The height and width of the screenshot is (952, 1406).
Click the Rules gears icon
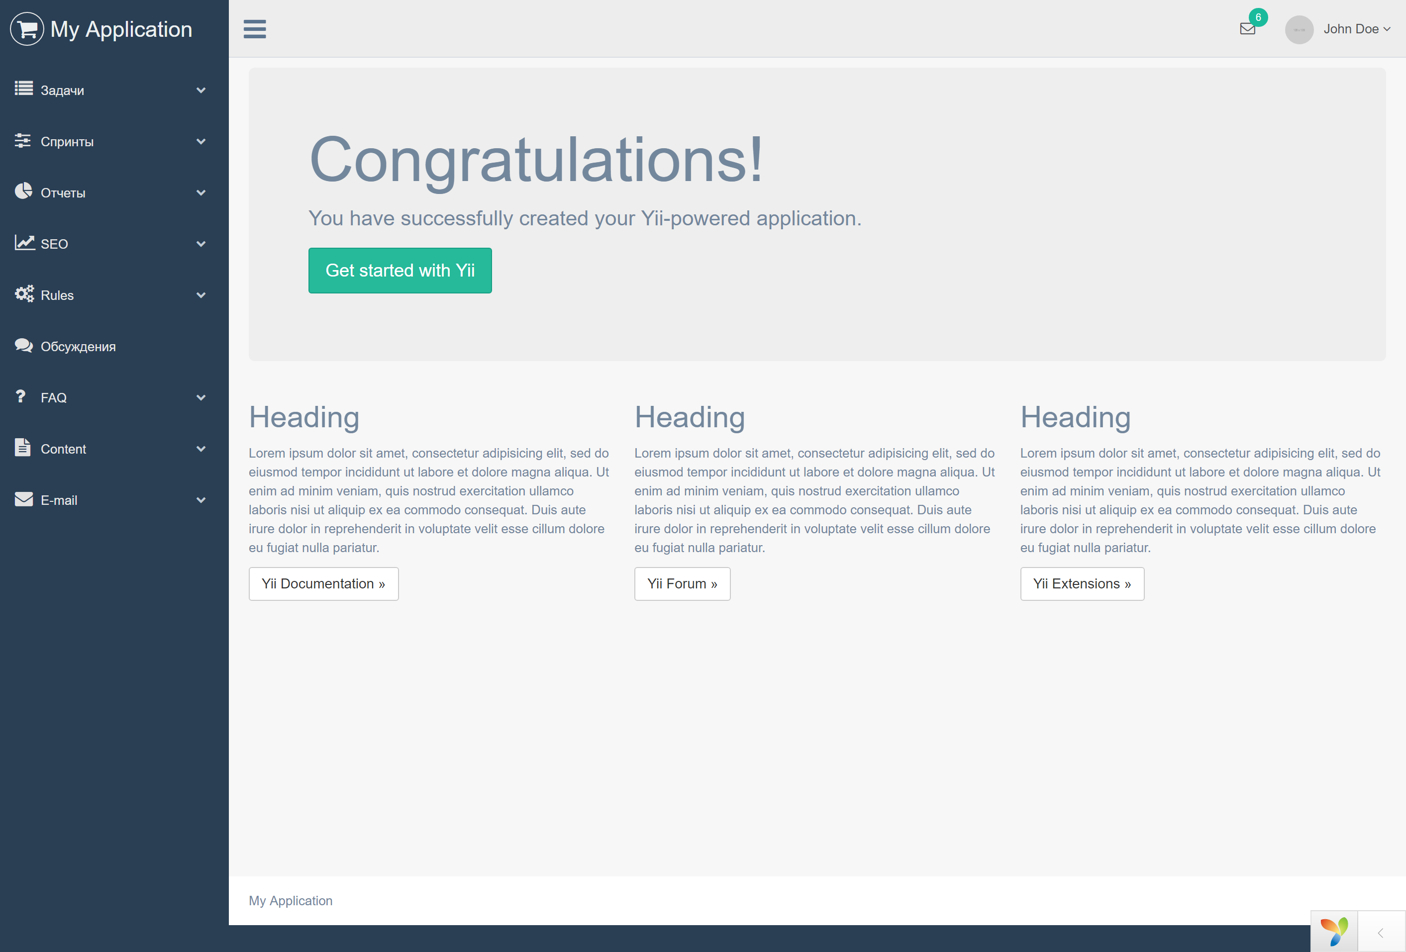[x=24, y=294]
